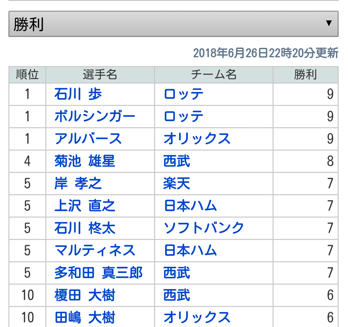Open player link マルティネス
Viewport: 348px width, 327px height.
tap(95, 250)
